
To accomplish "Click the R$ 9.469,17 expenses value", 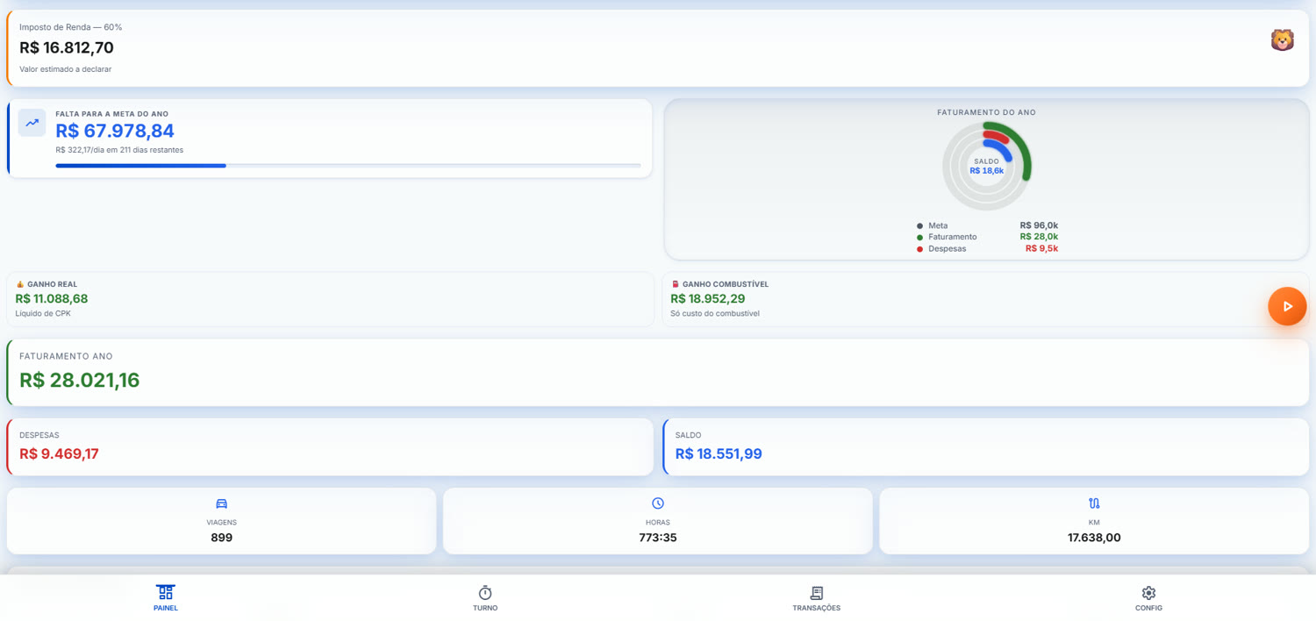I will (x=59, y=453).
